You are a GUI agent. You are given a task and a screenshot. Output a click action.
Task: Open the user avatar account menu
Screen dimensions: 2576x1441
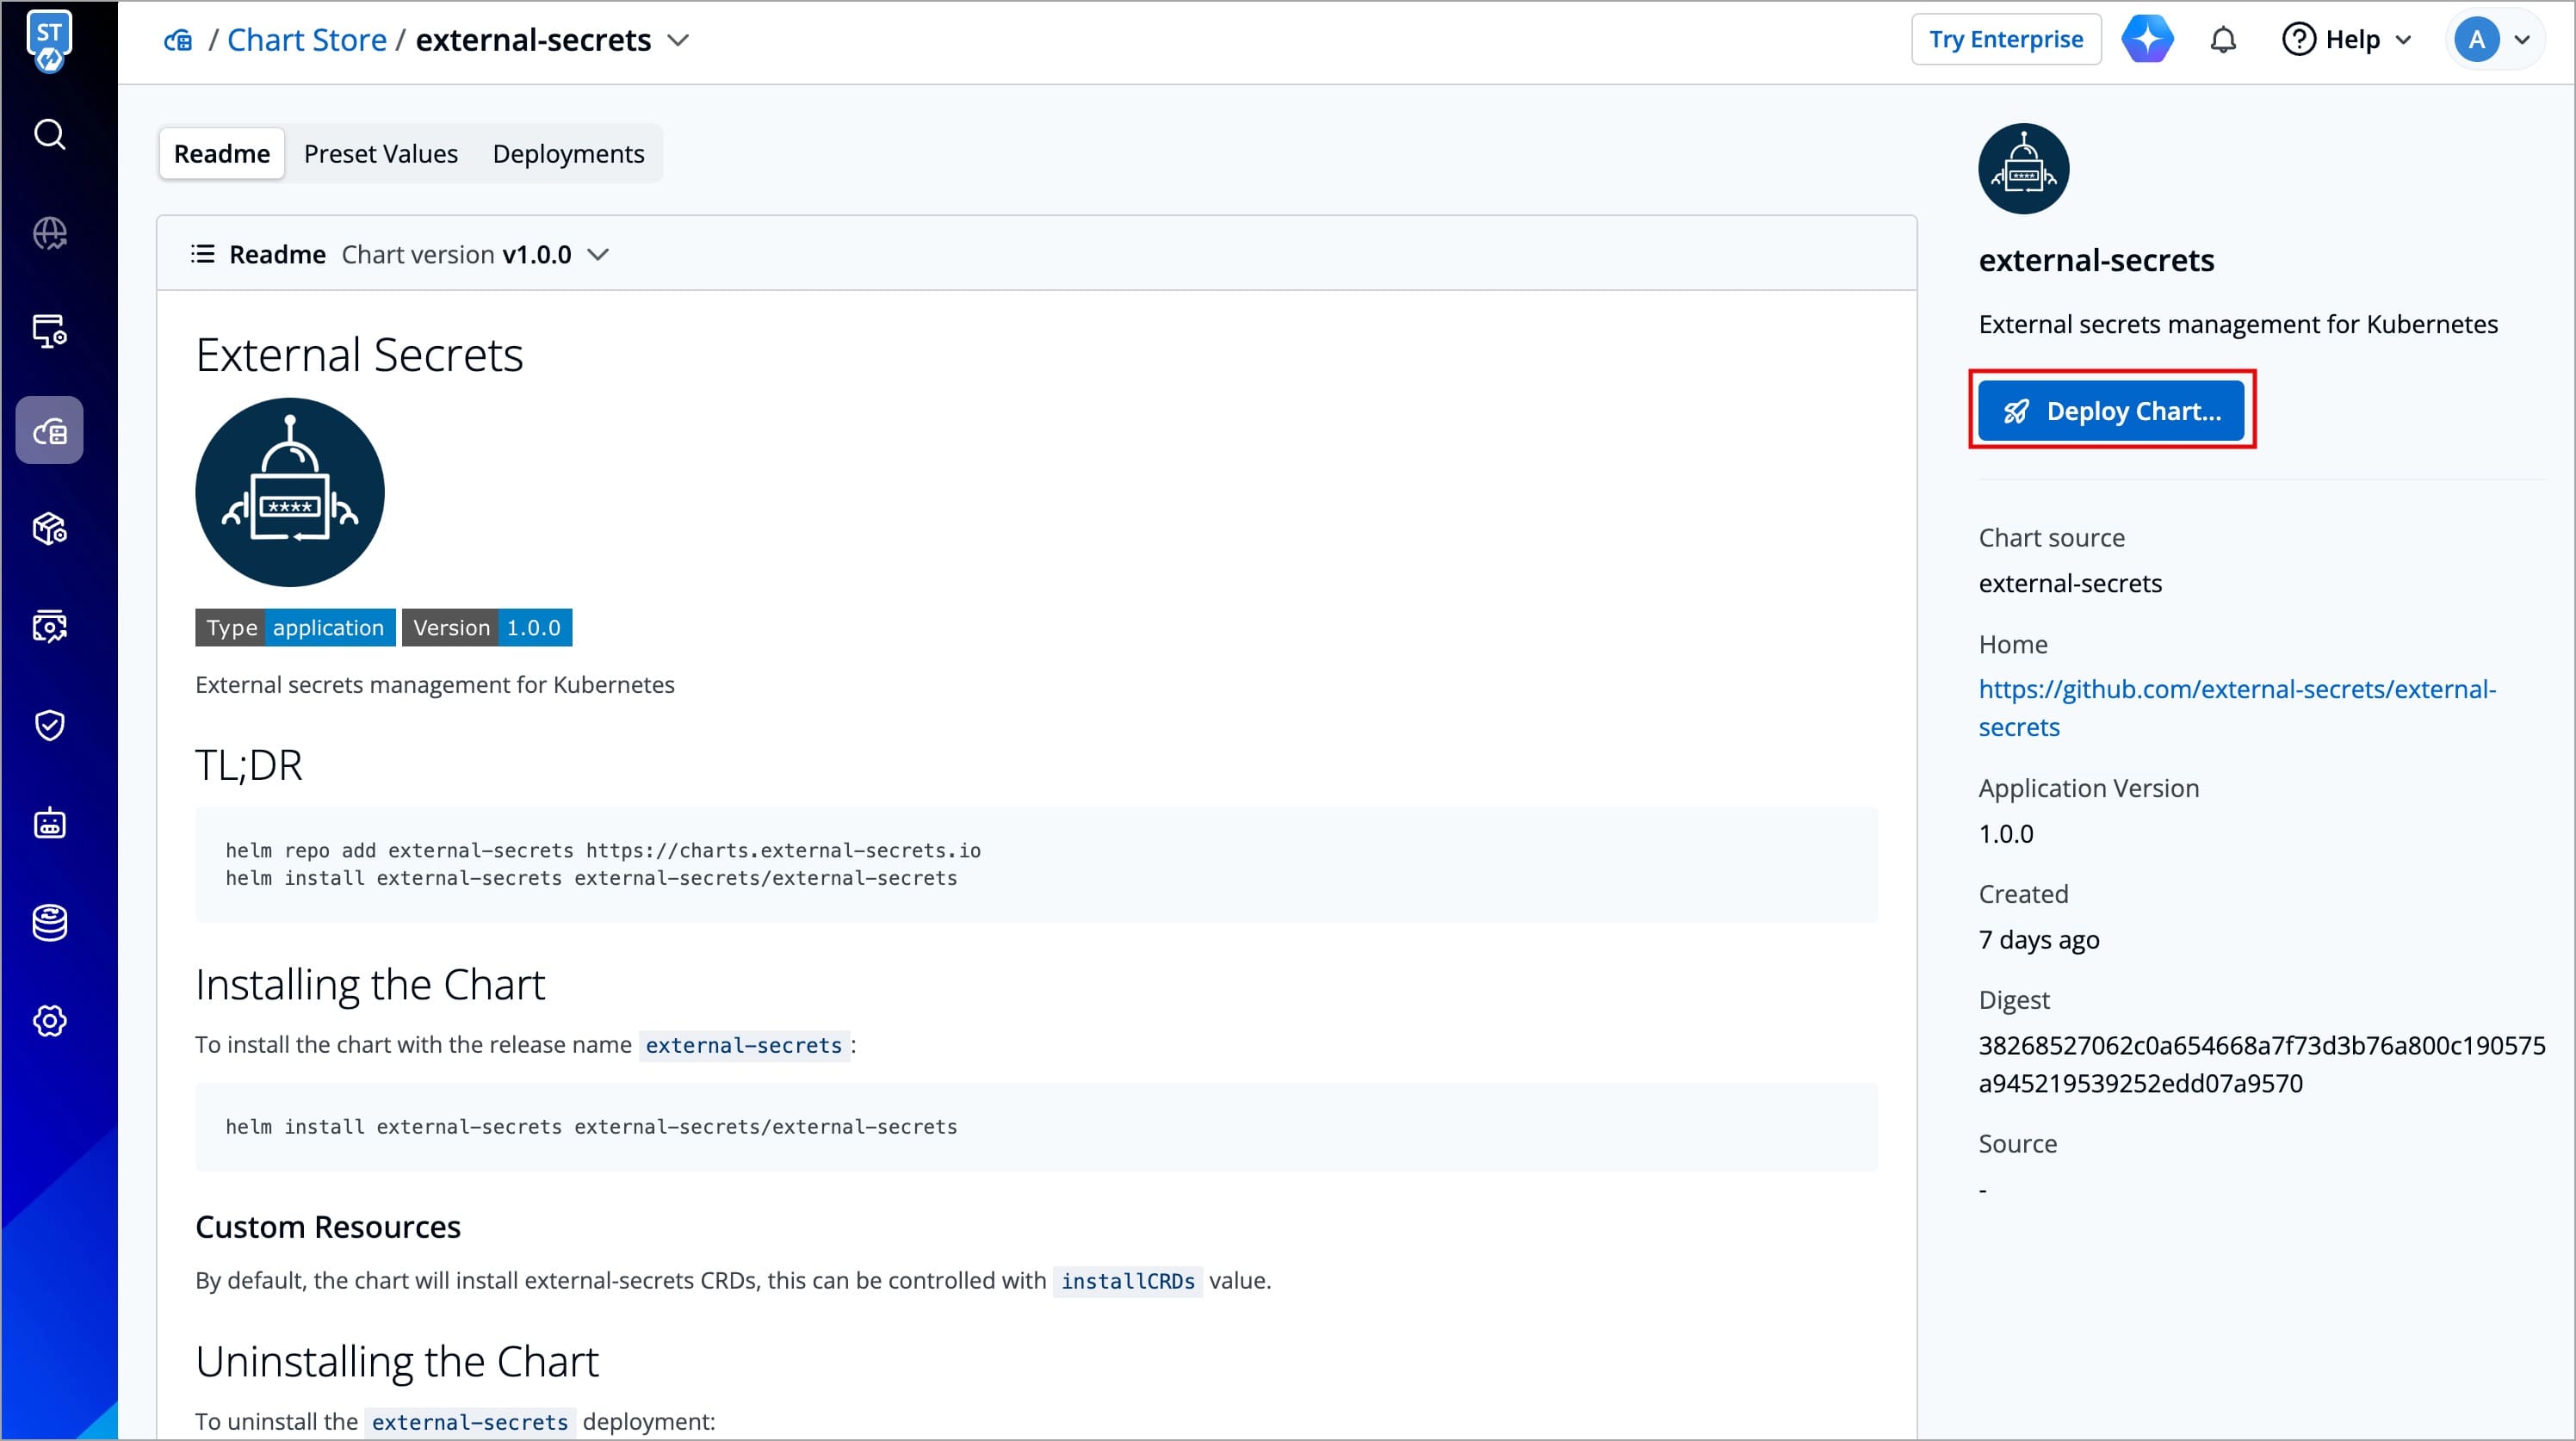(2493, 40)
